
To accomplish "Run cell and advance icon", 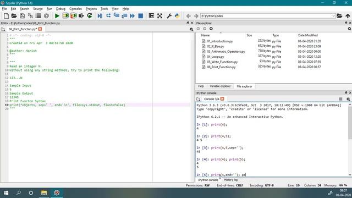I will 73,16.
